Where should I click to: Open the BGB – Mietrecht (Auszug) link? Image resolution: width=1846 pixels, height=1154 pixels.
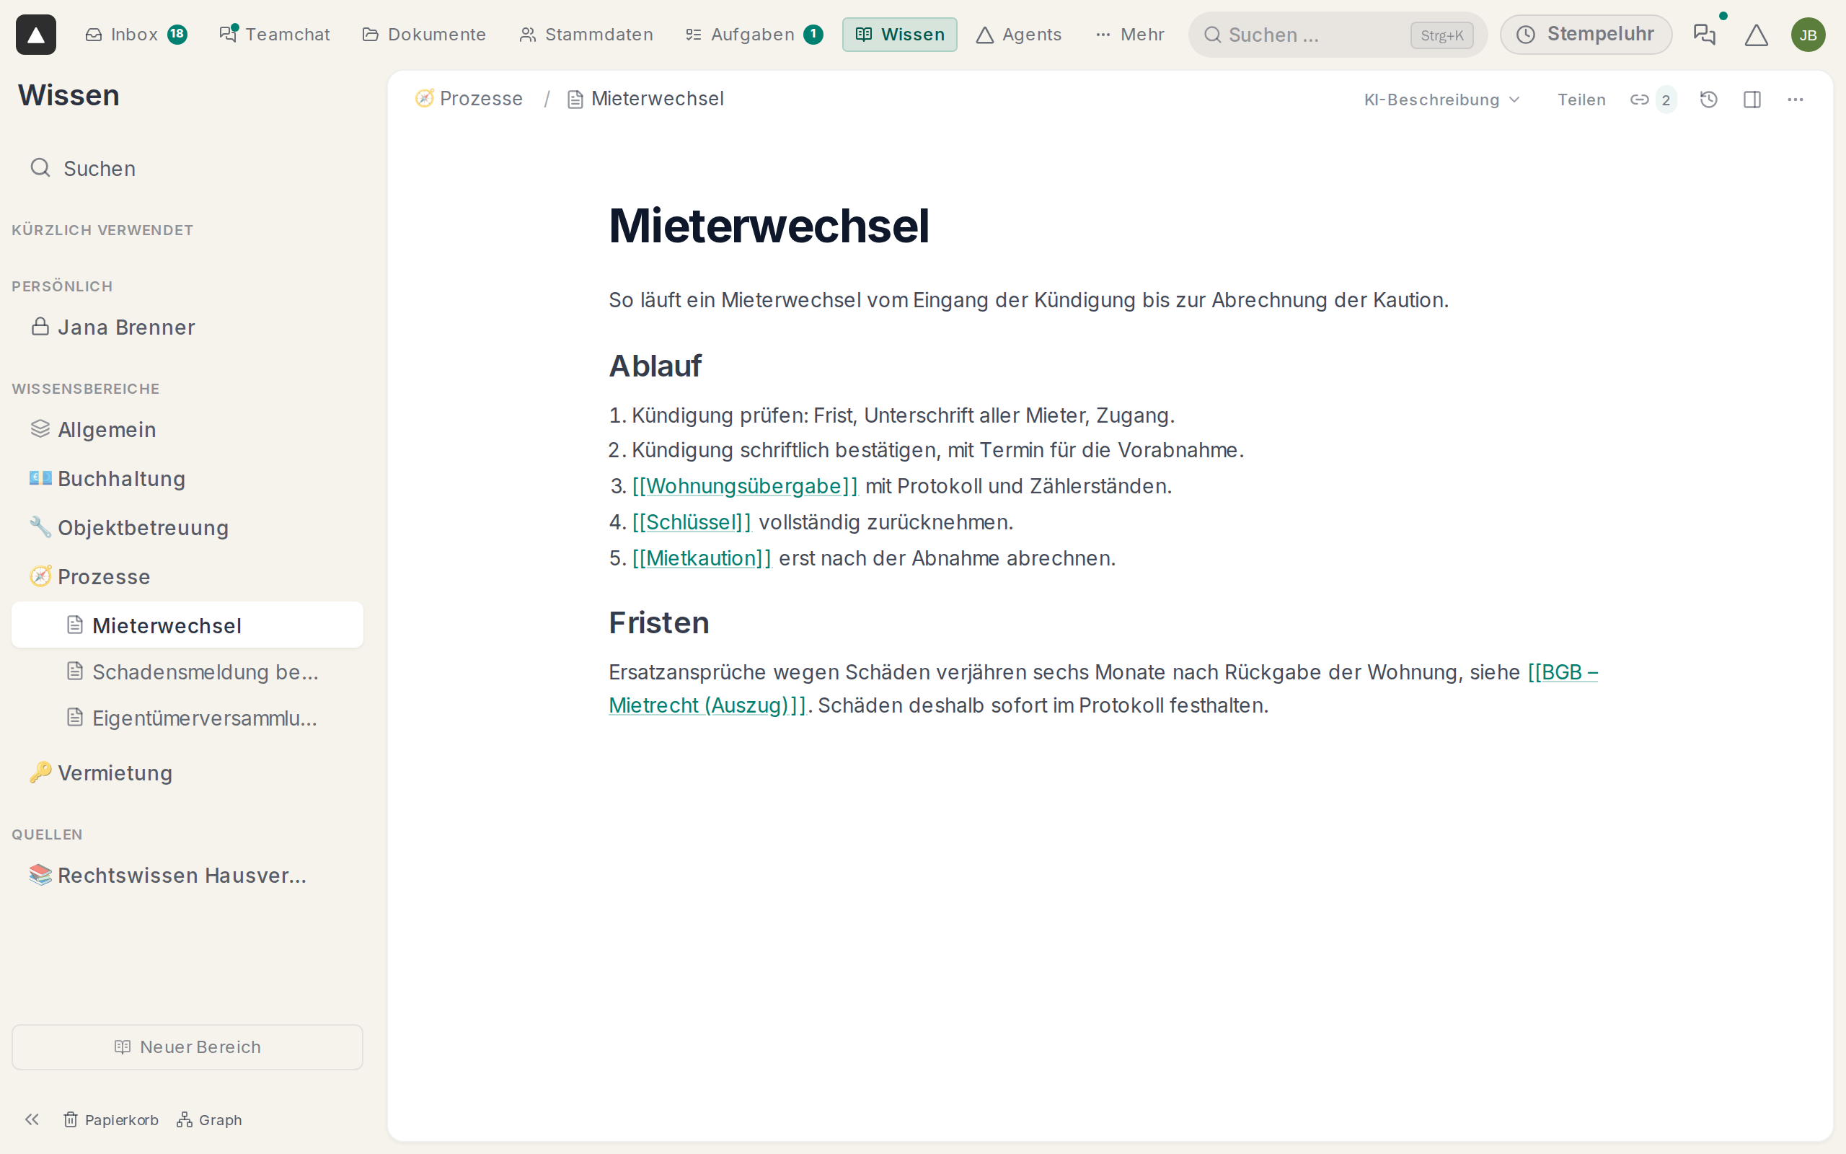pos(707,705)
